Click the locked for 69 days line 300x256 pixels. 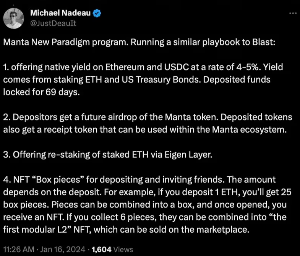click(x=41, y=92)
